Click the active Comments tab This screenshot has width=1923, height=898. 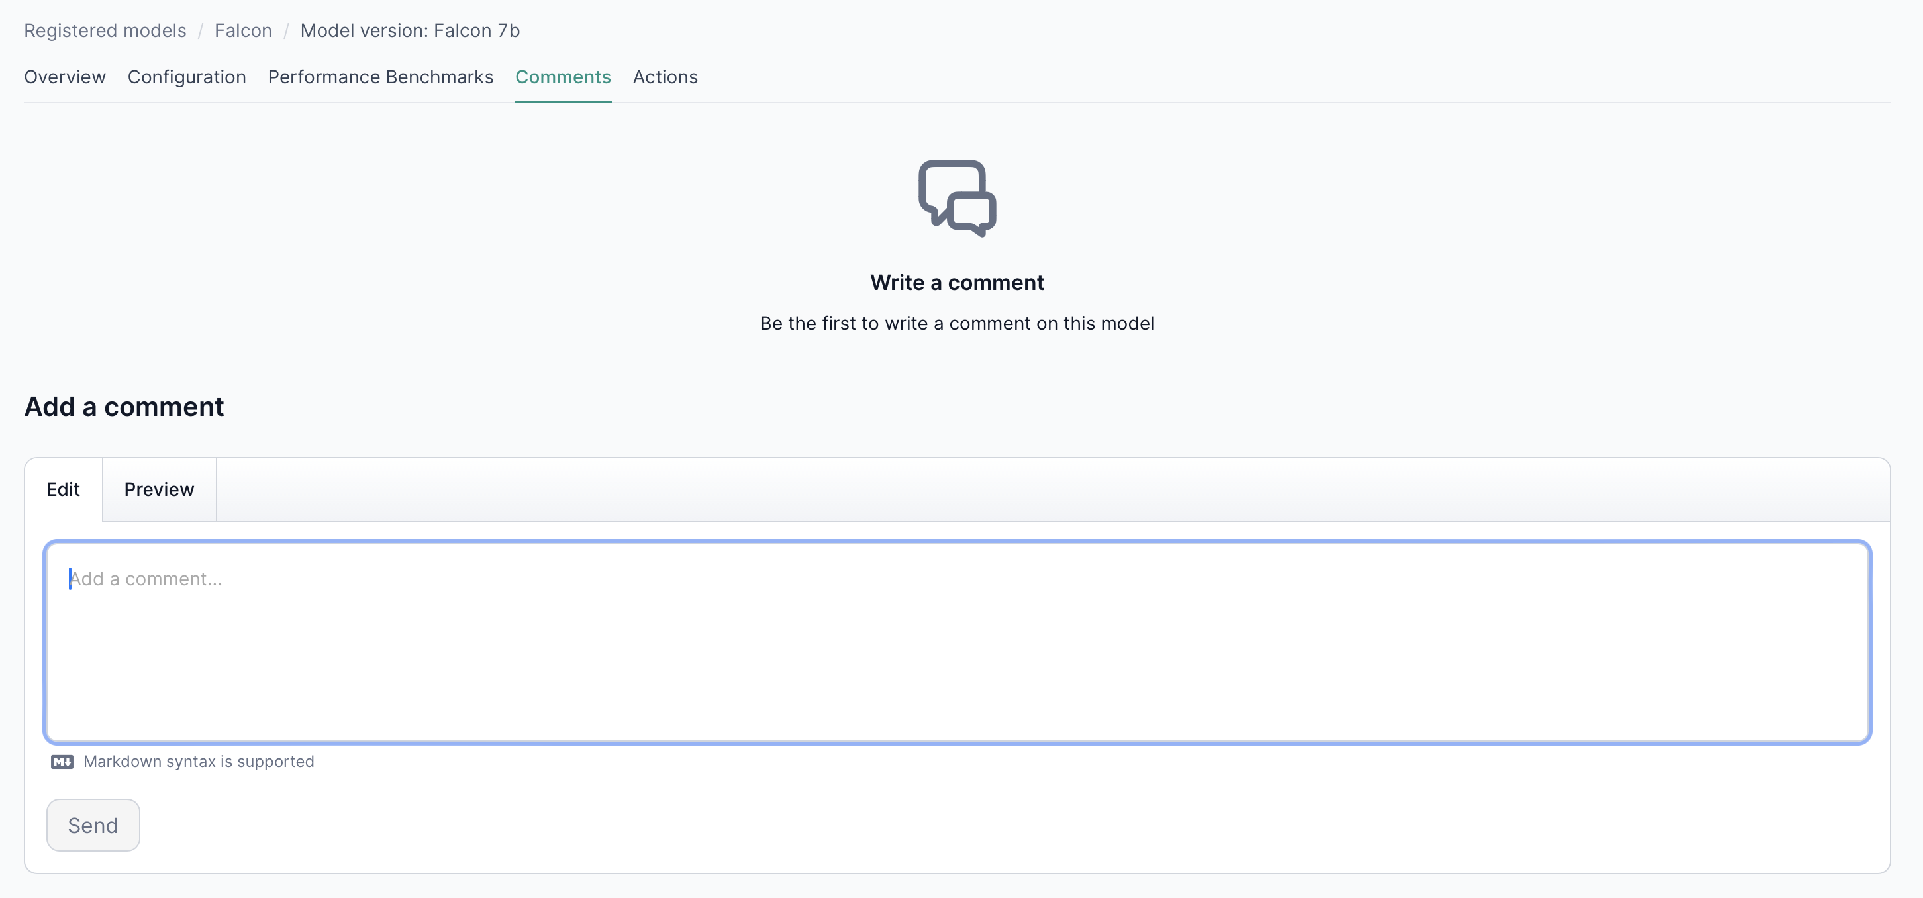(563, 77)
